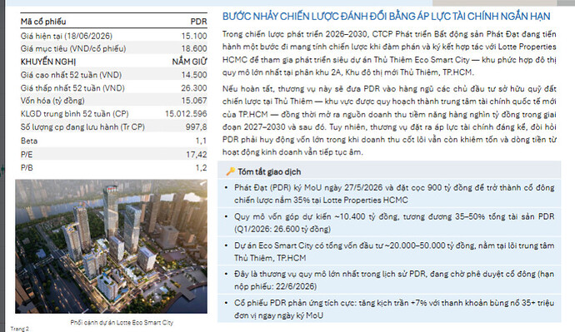Select the value 26.300
The width and height of the screenshot is (575, 332).
tap(194, 88)
